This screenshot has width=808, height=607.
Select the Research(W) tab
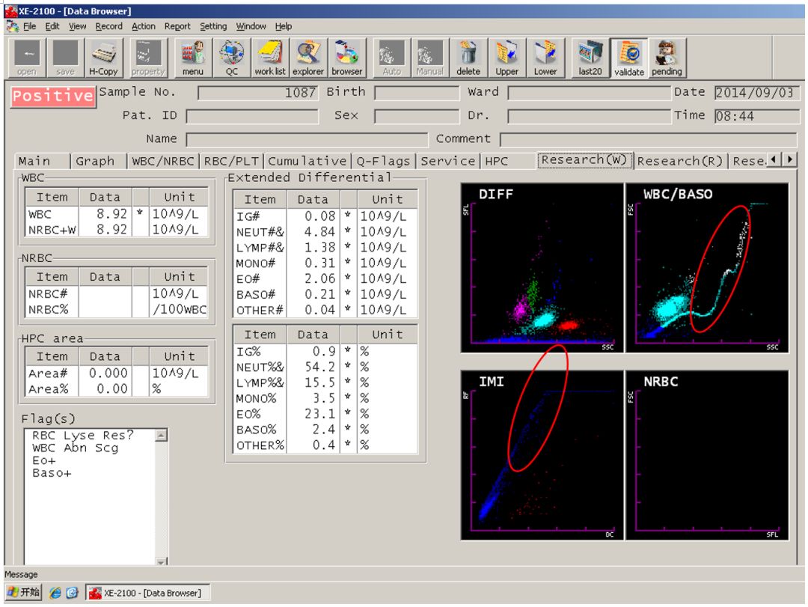[584, 160]
